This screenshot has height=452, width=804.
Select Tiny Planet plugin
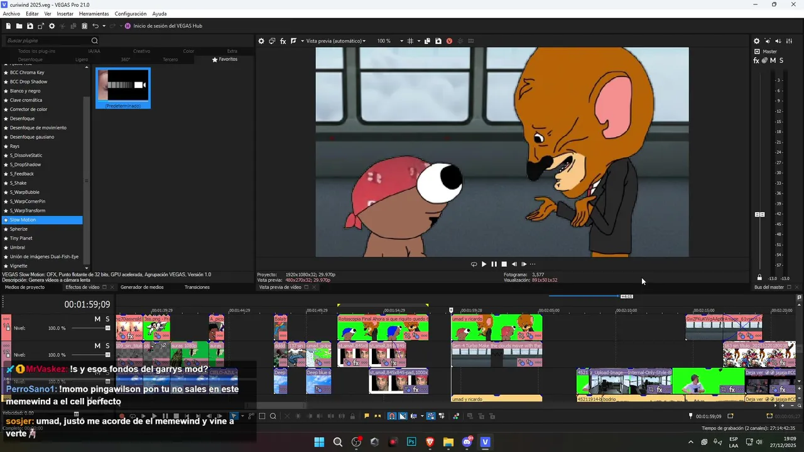coord(21,238)
